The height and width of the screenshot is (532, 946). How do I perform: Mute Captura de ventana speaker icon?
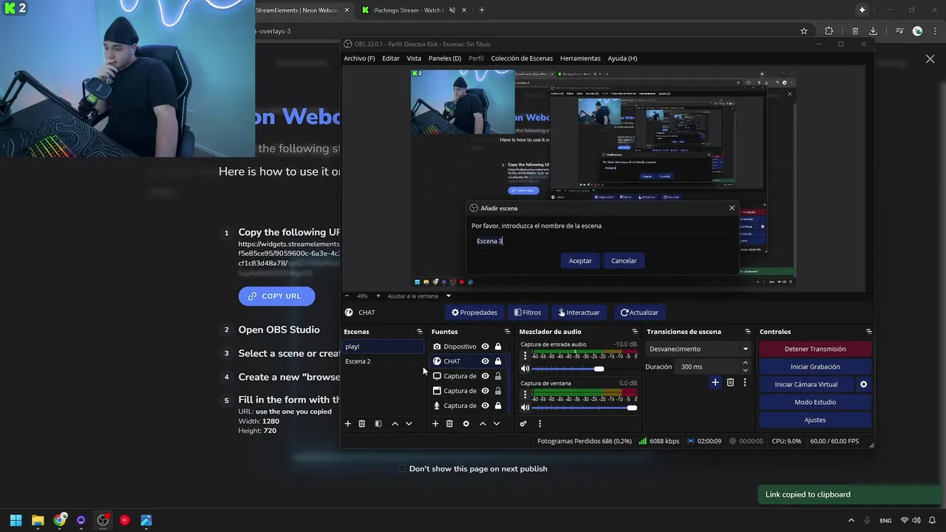click(x=525, y=407)
